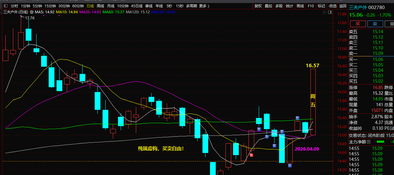
Task: Switch to 月线 monthly chart
Action: pyautogui.click(x=111, y=6)
